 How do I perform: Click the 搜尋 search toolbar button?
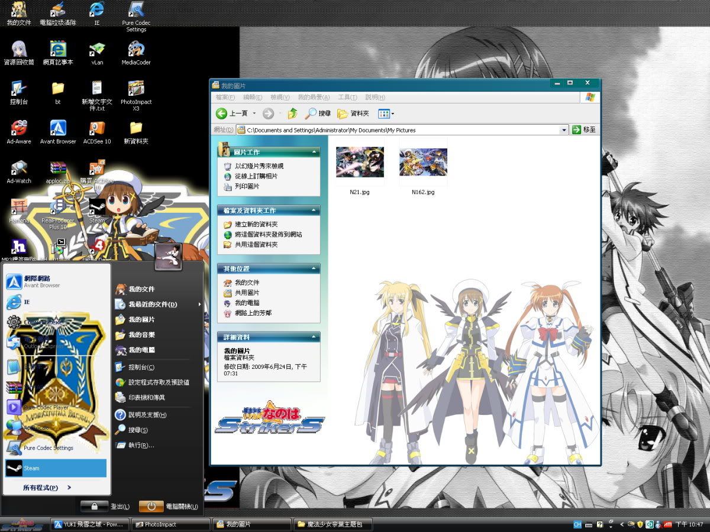(x=318, y=113)
